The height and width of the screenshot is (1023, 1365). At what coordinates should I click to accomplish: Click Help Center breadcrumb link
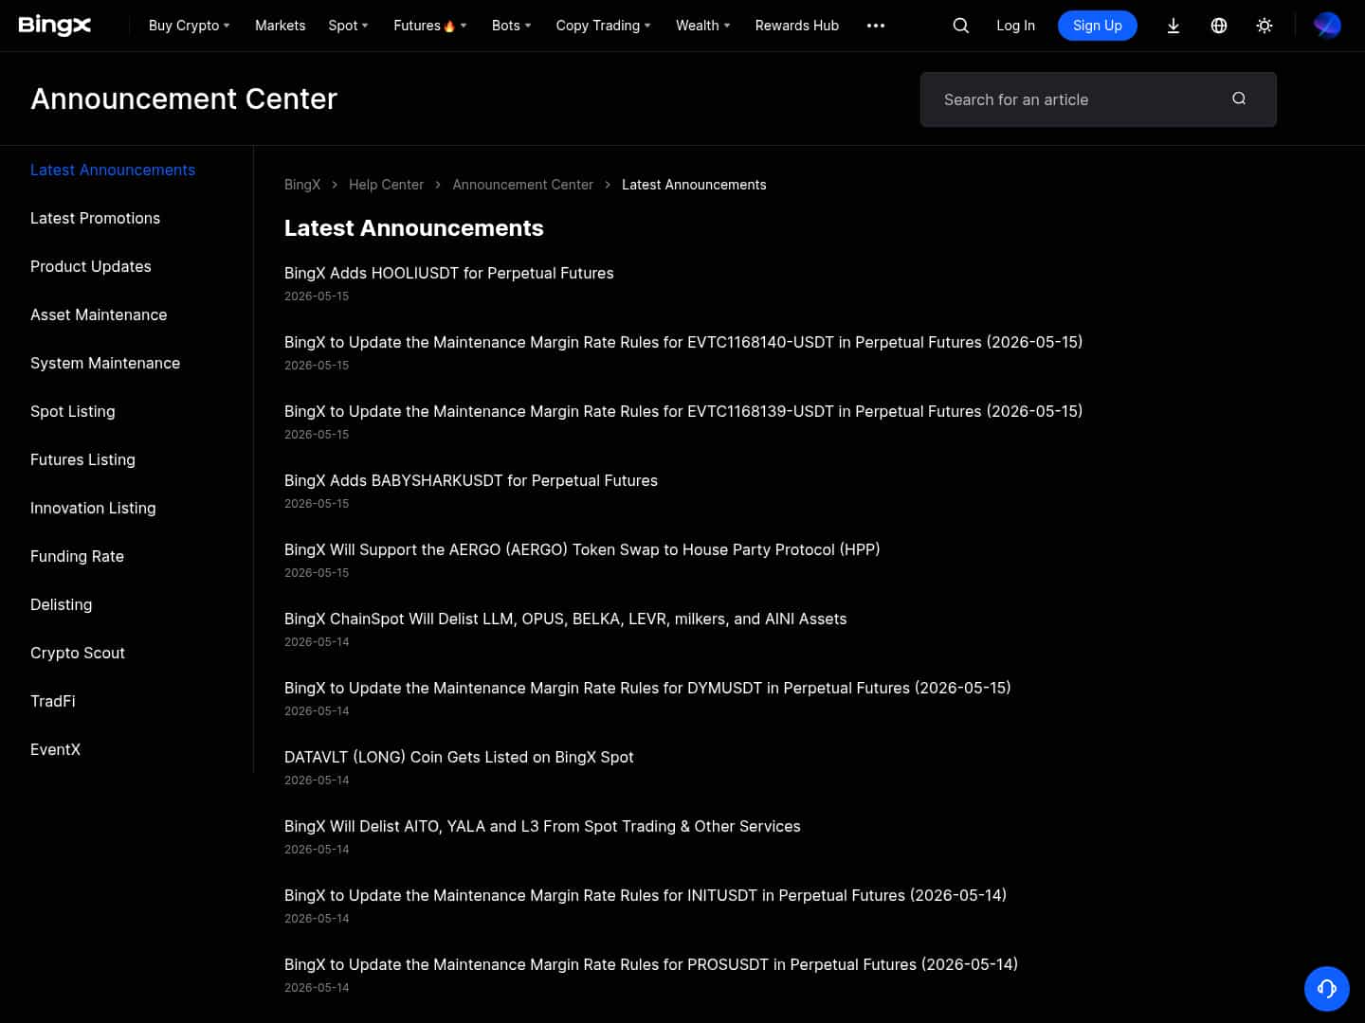(x=386, y=185)
